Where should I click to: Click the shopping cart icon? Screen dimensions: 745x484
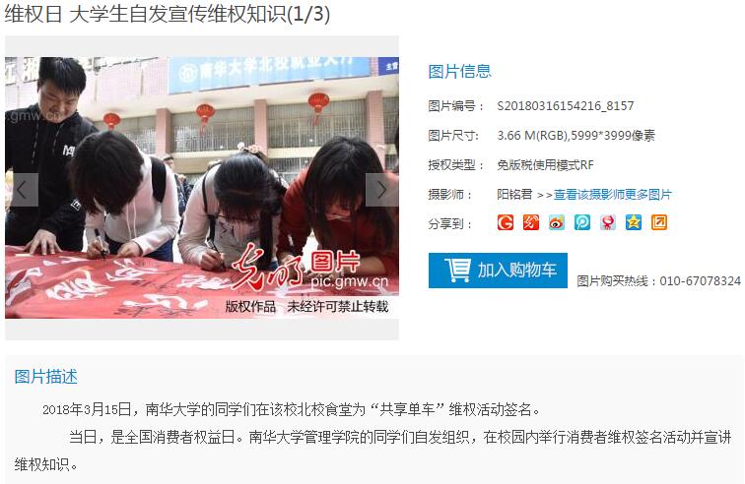(457, 270)
